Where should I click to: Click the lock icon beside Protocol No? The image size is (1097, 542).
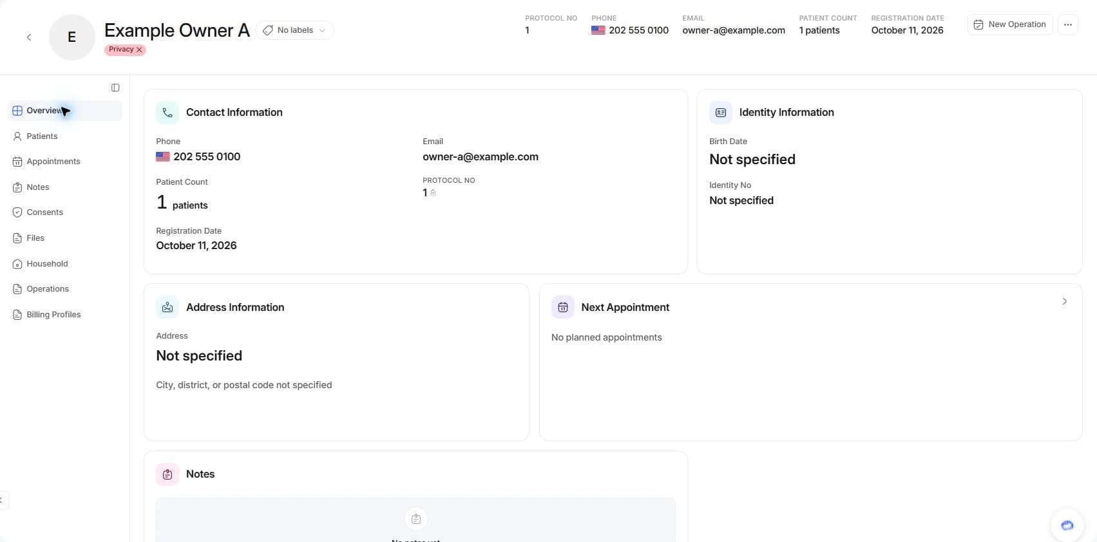coord(433,193)
